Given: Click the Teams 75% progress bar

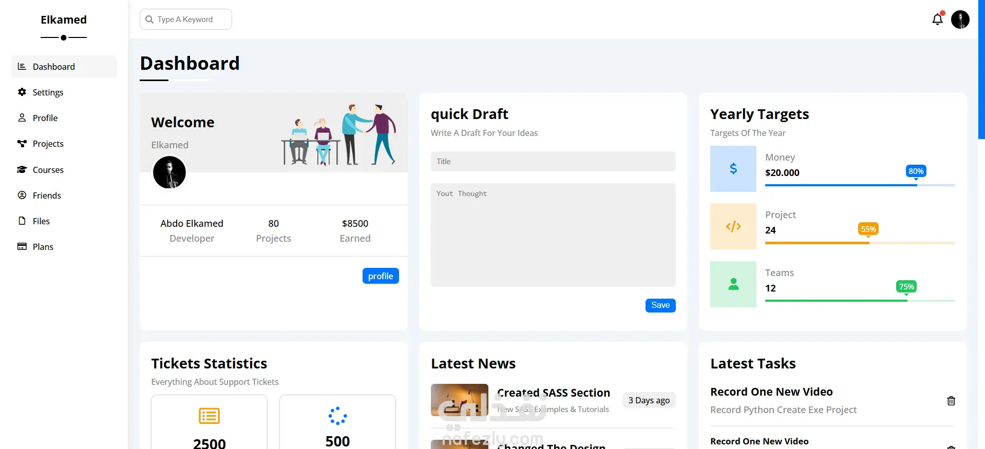Looking at the screenshot, I should (860, 301).
